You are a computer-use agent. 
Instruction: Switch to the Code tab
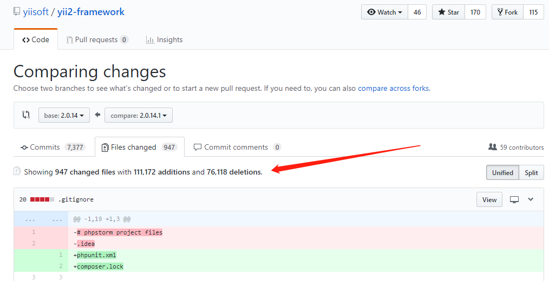click(36, 39)
